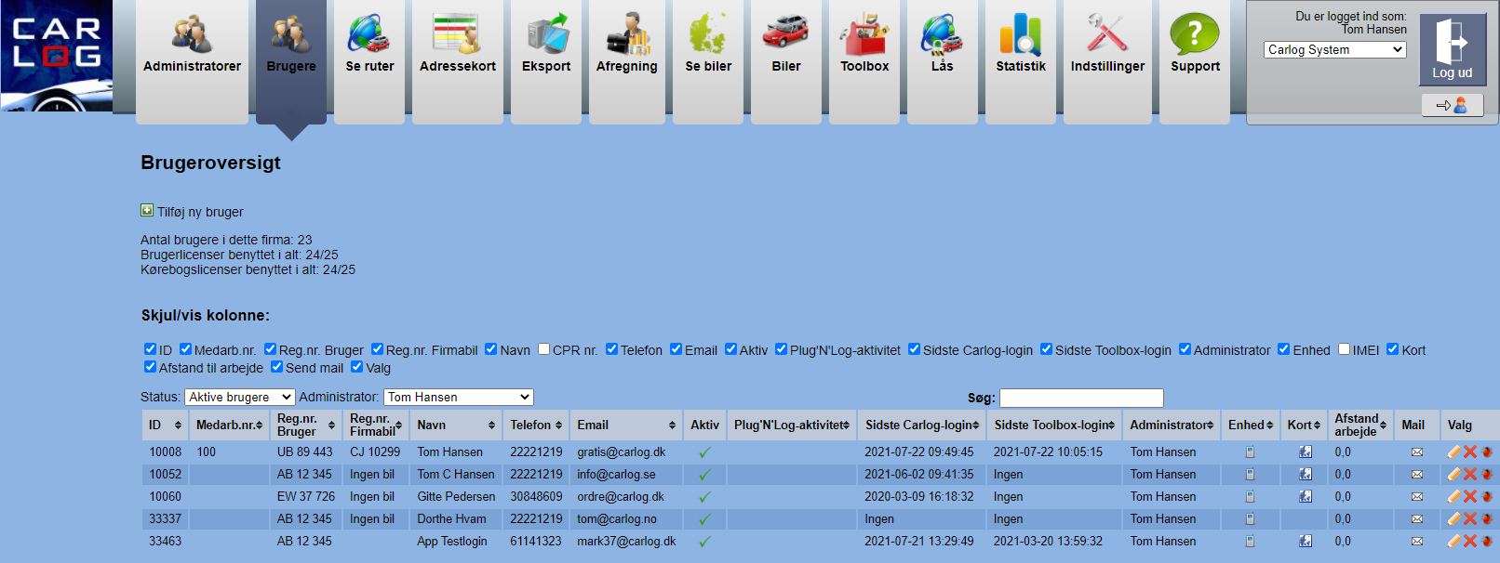
Task: Click the switch user icon below Log ud
Action: (1452, 105)
